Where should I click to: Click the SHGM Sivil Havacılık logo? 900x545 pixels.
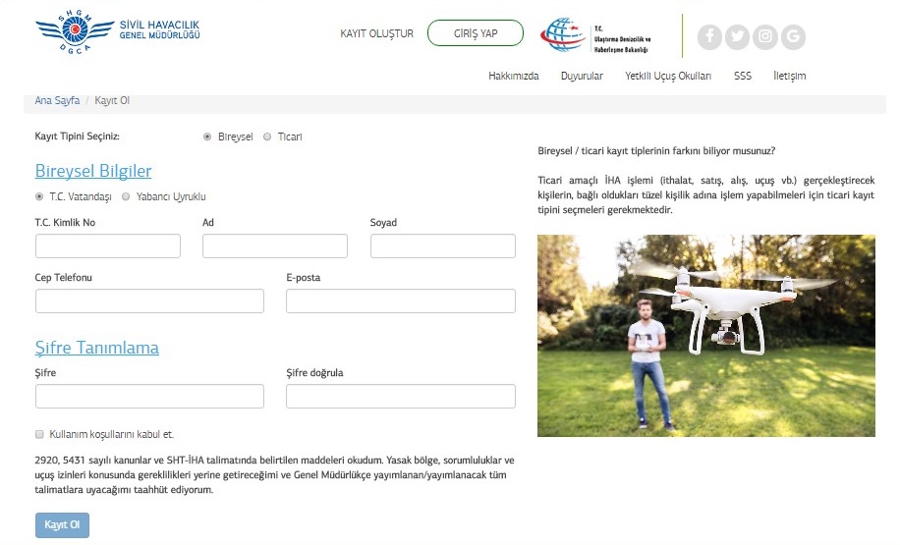(118, 35)
